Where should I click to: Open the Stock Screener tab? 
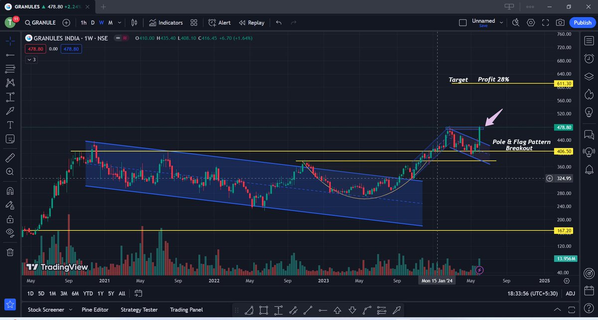coord(46,310)
